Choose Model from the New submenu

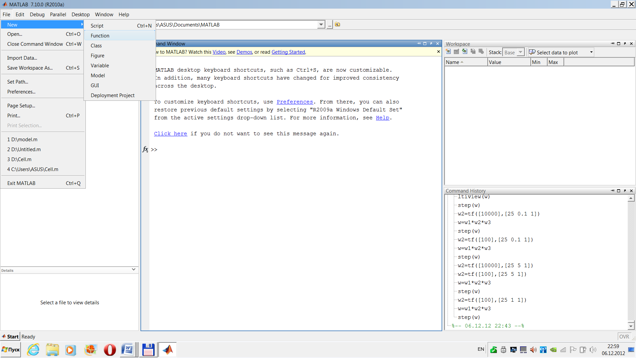(x=120, y=76)
